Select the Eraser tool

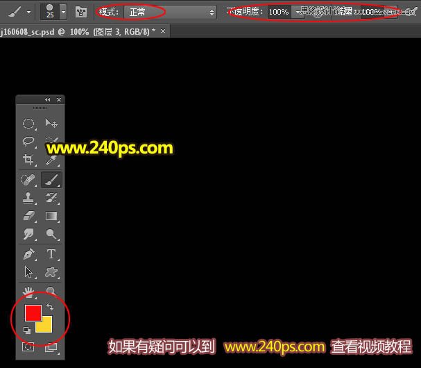pyautogui.click(x=28, y=217)
